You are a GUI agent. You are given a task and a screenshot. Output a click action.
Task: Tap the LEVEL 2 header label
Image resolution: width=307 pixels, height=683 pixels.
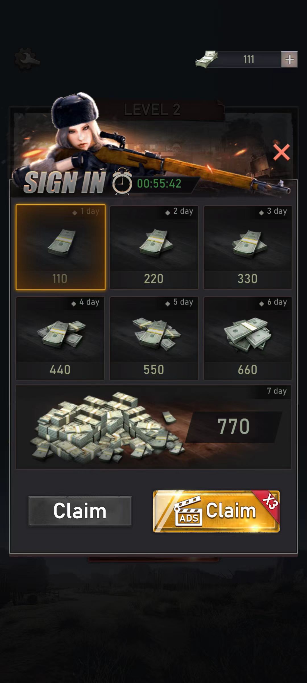coord(152,110)
